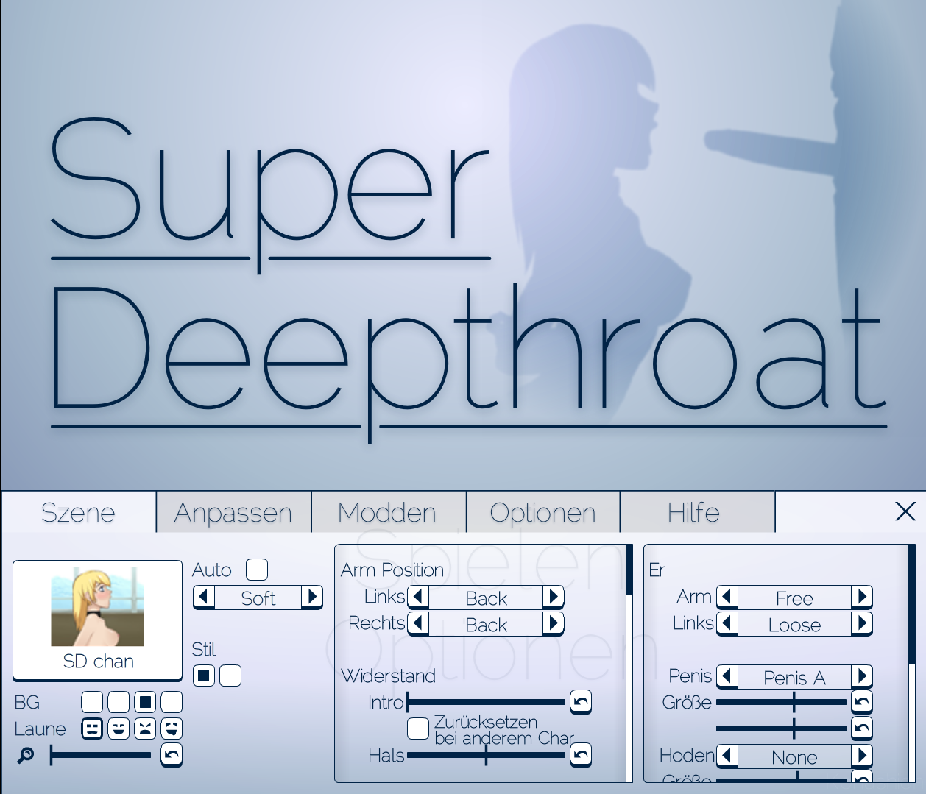Select the neutral face Laune icon
Image resolution: width=926 pixels, height=794 pixels.
(92, 729)
